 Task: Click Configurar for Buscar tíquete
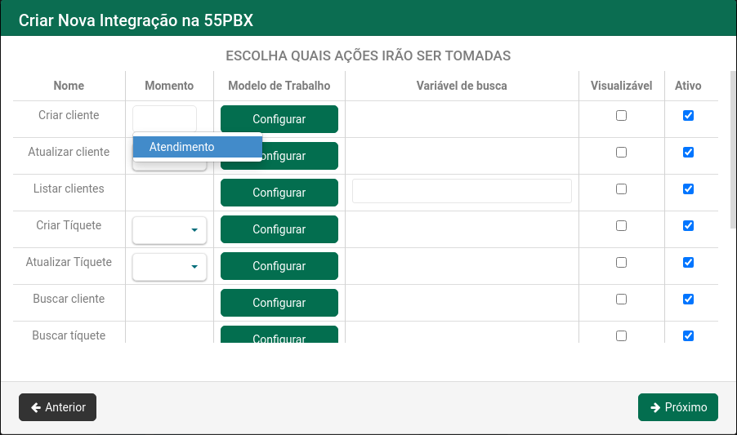tap(279, 335)
